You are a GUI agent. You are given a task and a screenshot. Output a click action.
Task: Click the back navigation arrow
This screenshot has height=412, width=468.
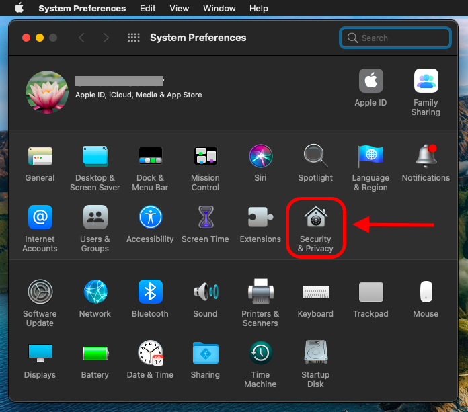coord(81,38)
